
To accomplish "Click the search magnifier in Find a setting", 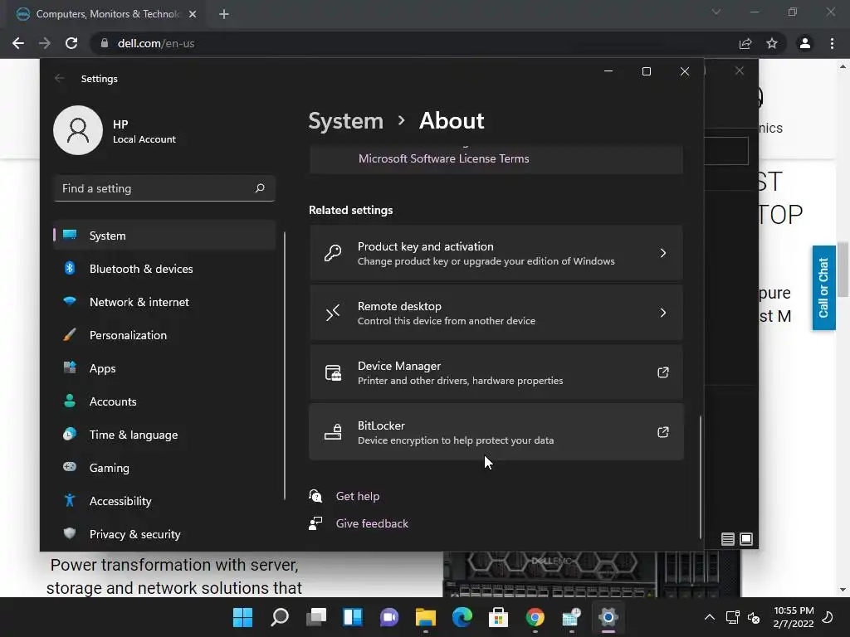I will click(260, 188).
